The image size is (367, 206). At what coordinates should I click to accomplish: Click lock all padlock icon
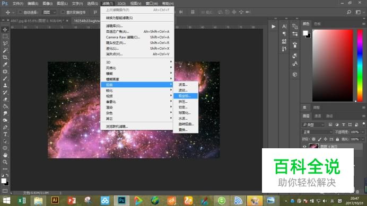tap(337, 139)
